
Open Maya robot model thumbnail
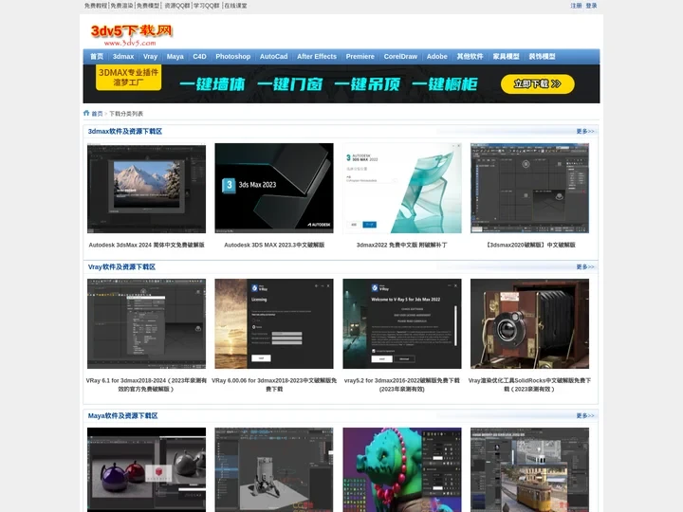[274, 469]
